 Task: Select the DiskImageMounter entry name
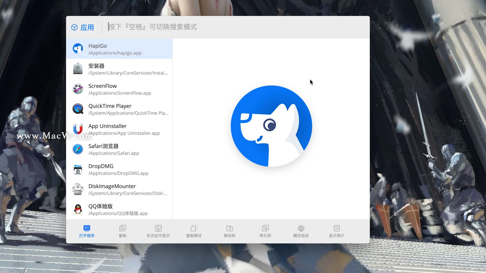112,186
